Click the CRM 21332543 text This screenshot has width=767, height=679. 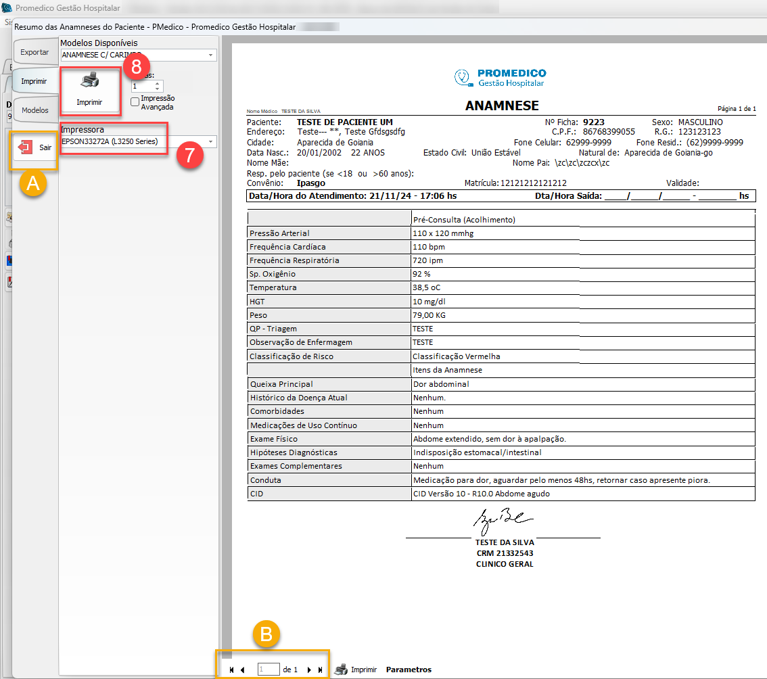click(505, 553)
